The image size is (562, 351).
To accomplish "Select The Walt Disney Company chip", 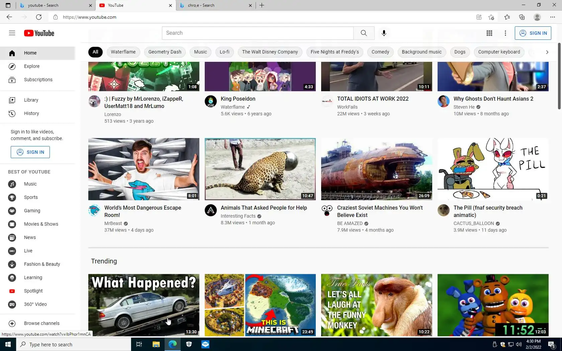I will point(270,52).
